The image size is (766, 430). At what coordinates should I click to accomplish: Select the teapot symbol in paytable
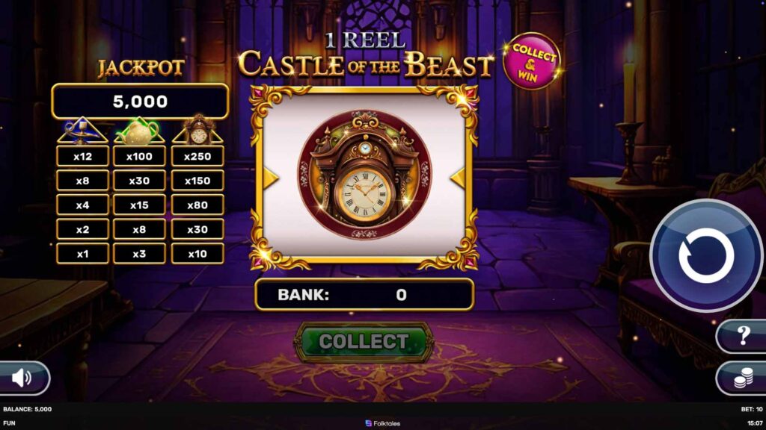[x=139, y=131]
